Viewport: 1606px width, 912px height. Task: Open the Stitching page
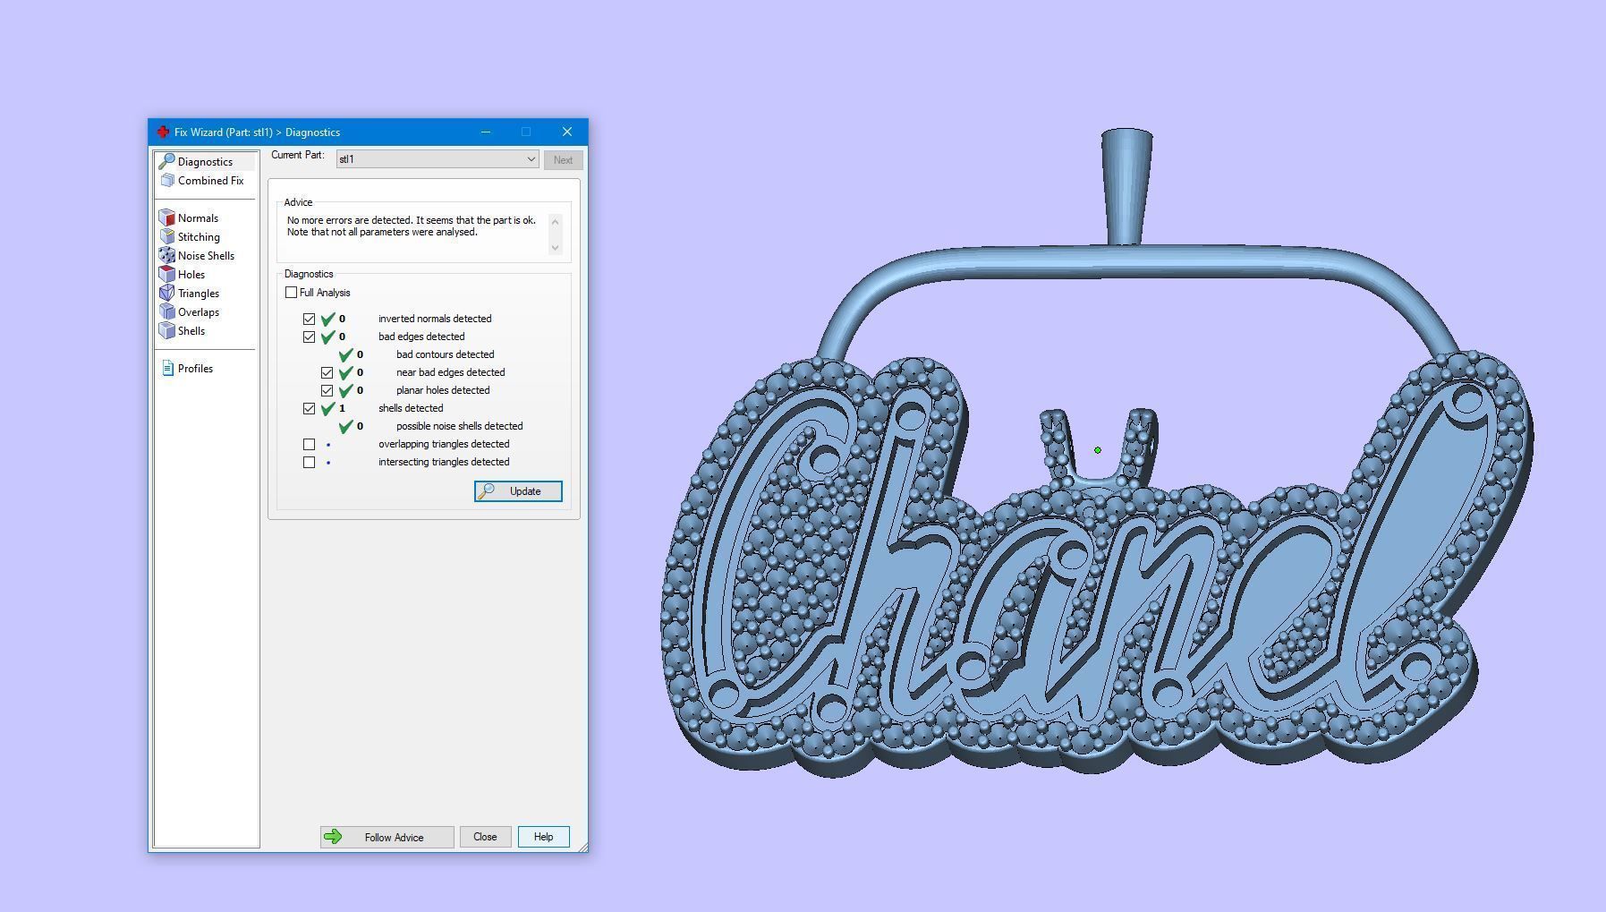pyautogui.click(x=199, y=237)
